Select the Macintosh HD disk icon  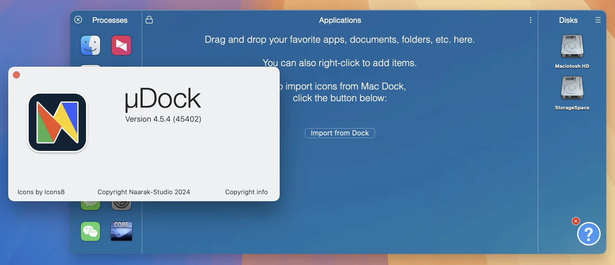[572, 46]
